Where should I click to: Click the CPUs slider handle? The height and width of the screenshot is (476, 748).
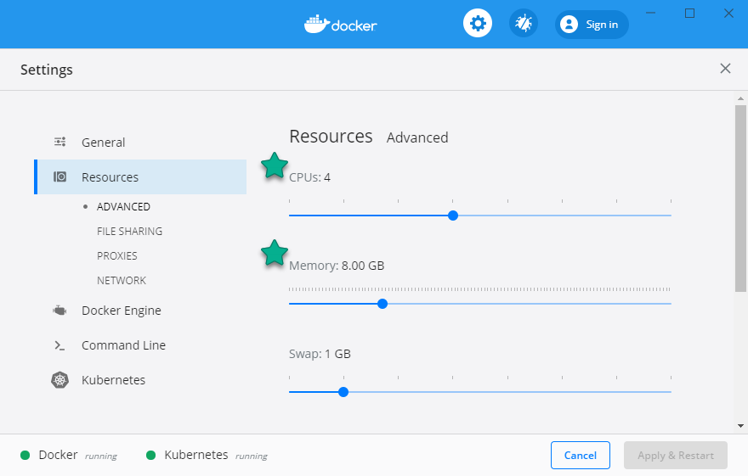coord(453,216)
